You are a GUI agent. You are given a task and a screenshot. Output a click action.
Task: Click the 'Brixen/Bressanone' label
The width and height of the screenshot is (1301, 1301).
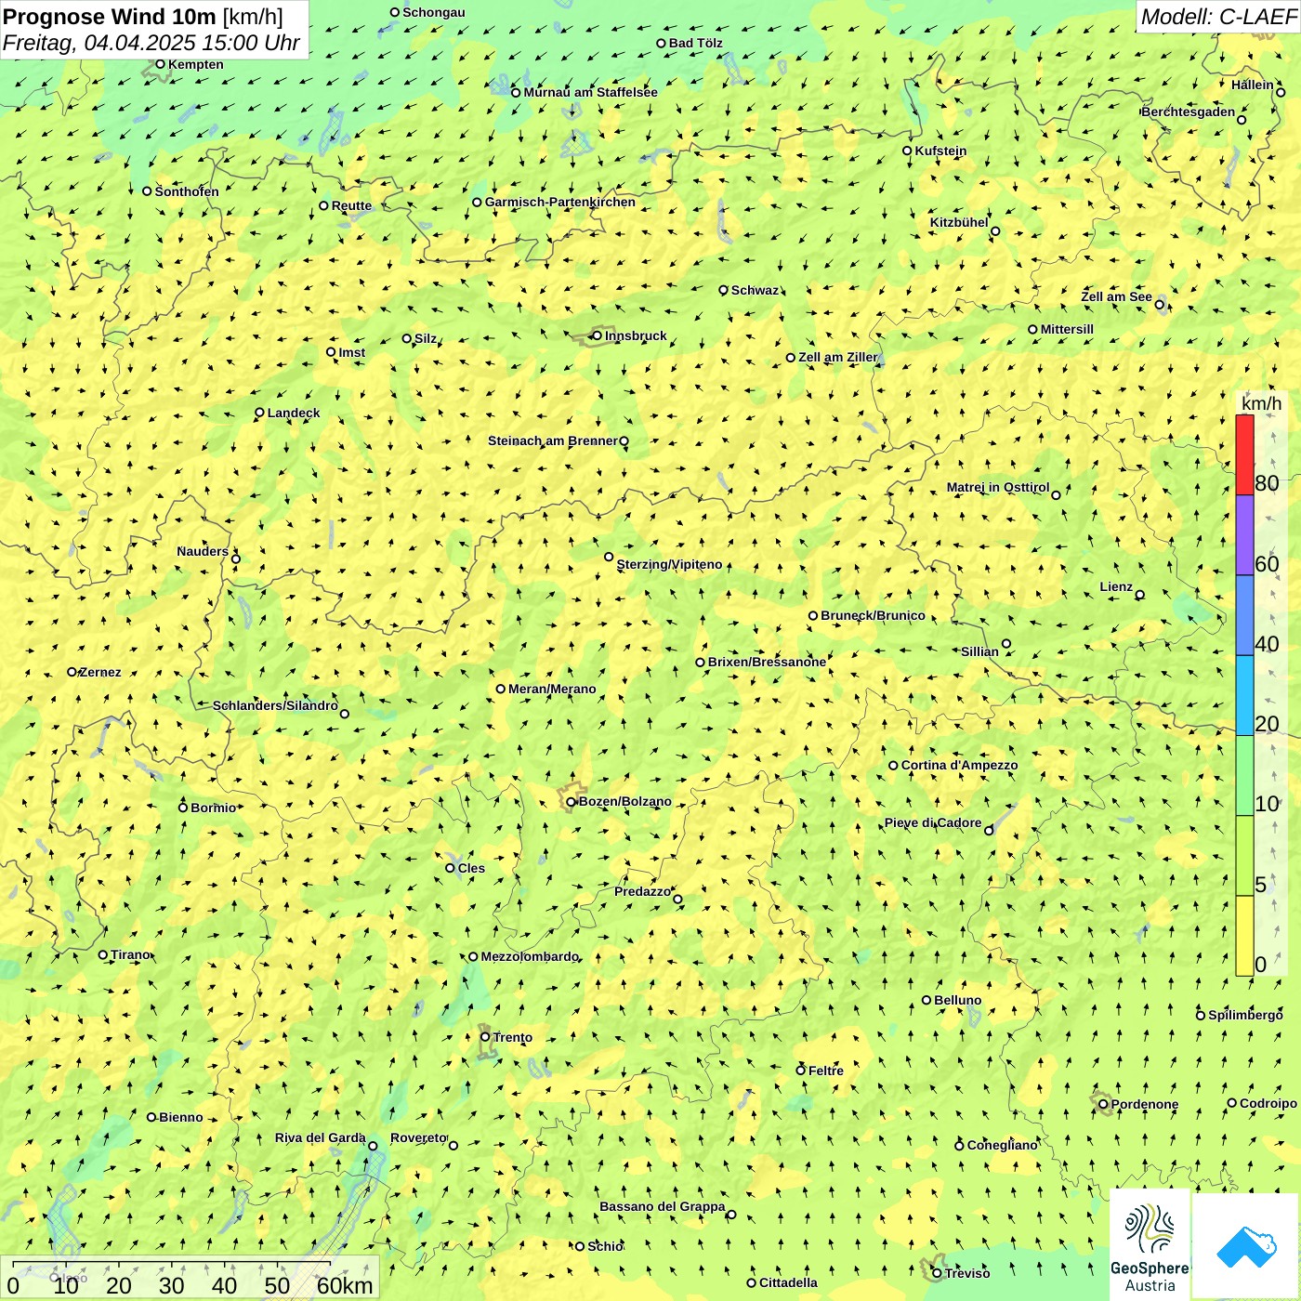point(767,662)
